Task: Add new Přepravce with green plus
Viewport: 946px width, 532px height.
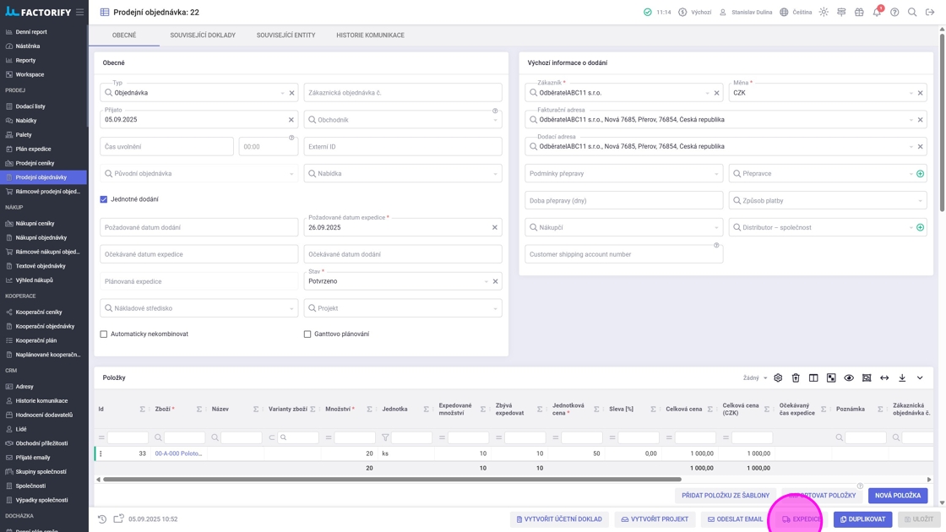Action: point(920,174)
